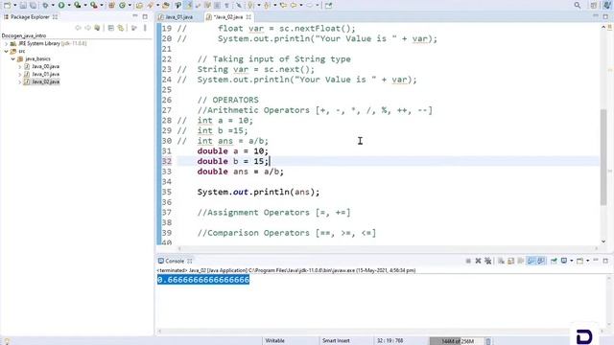Viewport: 614px width, 345px height.
Task: Click the Run External Tools icon
Action: coord(94,6)
